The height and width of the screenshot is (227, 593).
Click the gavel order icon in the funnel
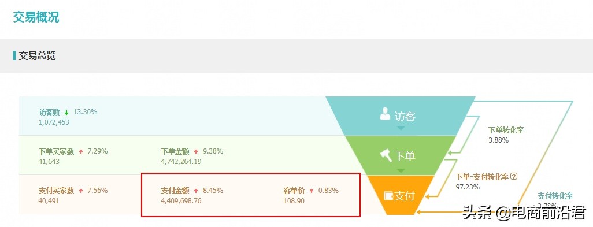pos(386,155)
